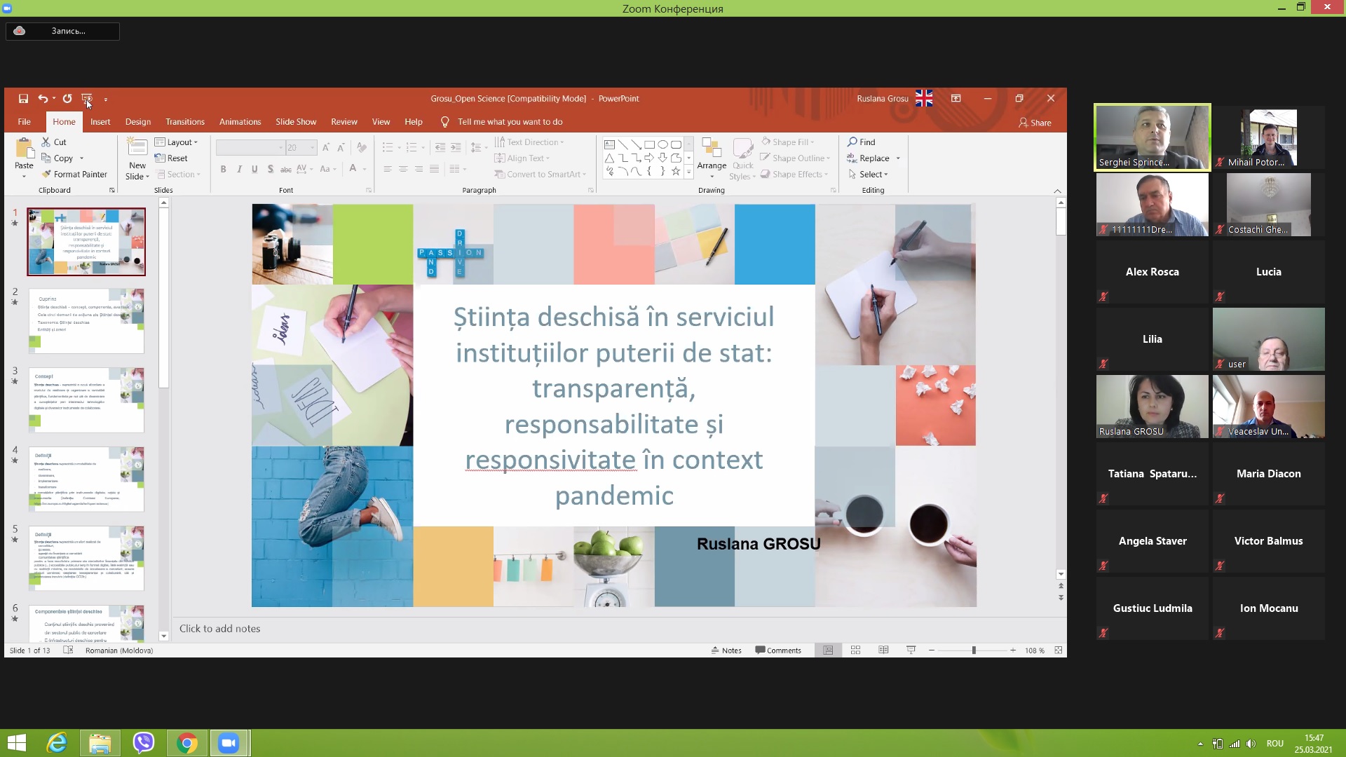The height and width of the screenshot is (757, 1346).
Task: Start presentation from beginning icon
Action: [87, 99]
